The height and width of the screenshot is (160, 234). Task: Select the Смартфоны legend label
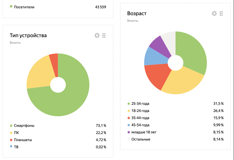tap(24, 125)
